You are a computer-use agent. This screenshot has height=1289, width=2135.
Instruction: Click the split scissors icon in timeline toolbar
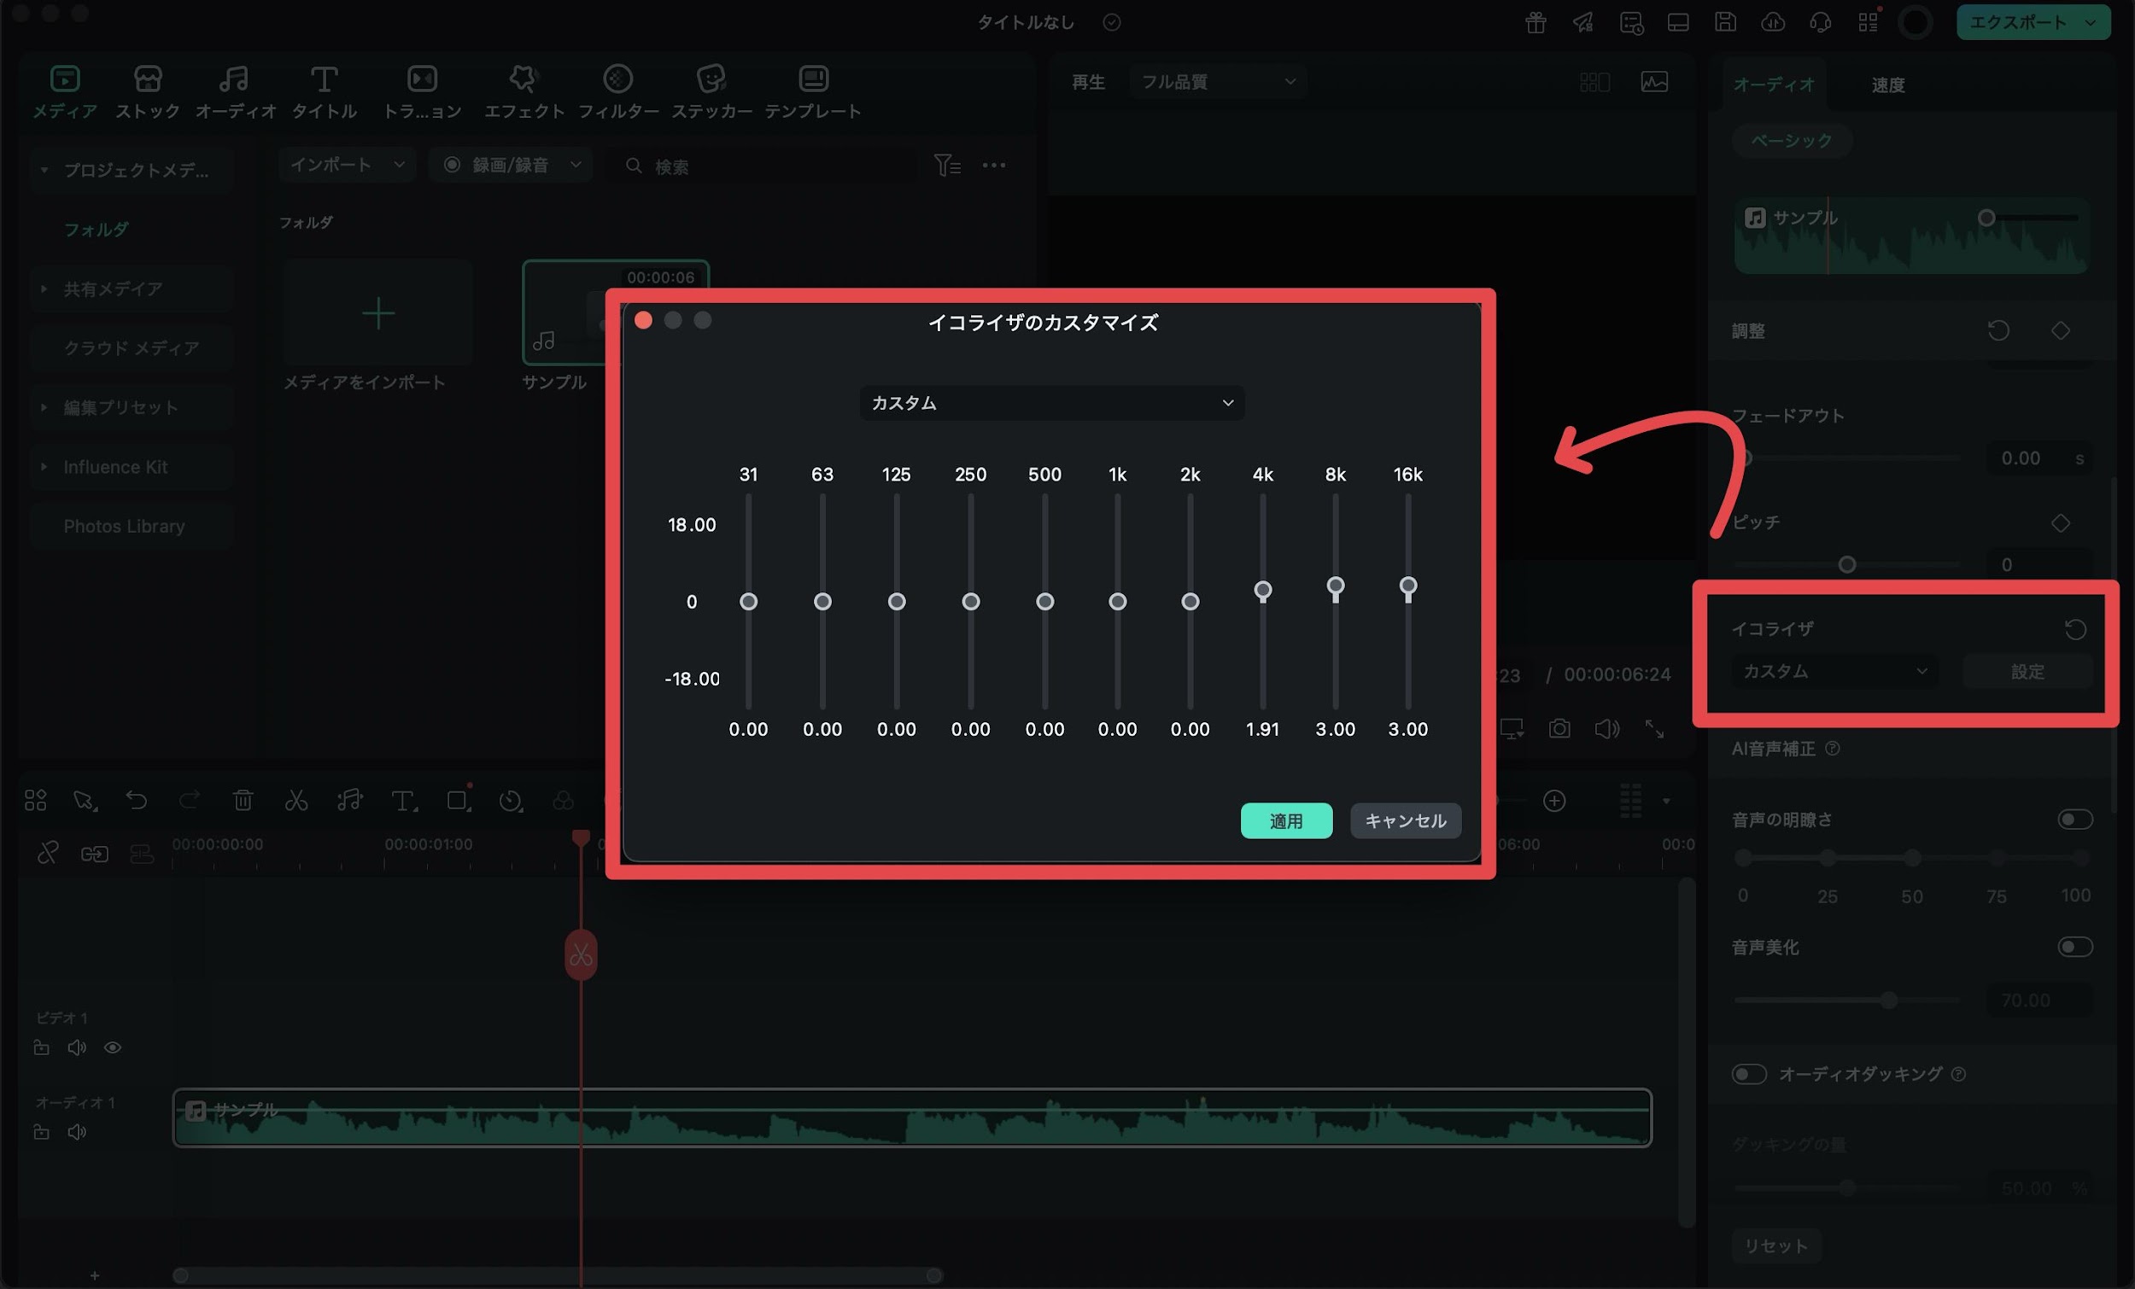coord(296,801)
